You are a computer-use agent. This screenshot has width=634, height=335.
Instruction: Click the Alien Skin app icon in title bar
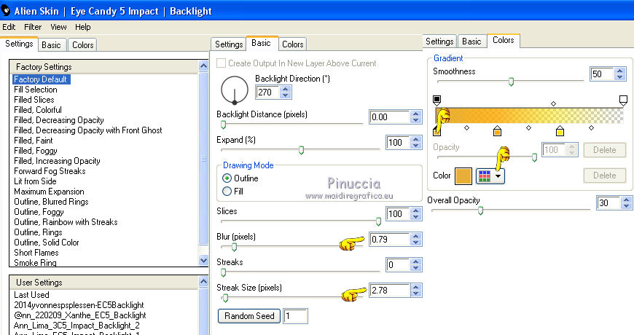(x=6, y=9)
